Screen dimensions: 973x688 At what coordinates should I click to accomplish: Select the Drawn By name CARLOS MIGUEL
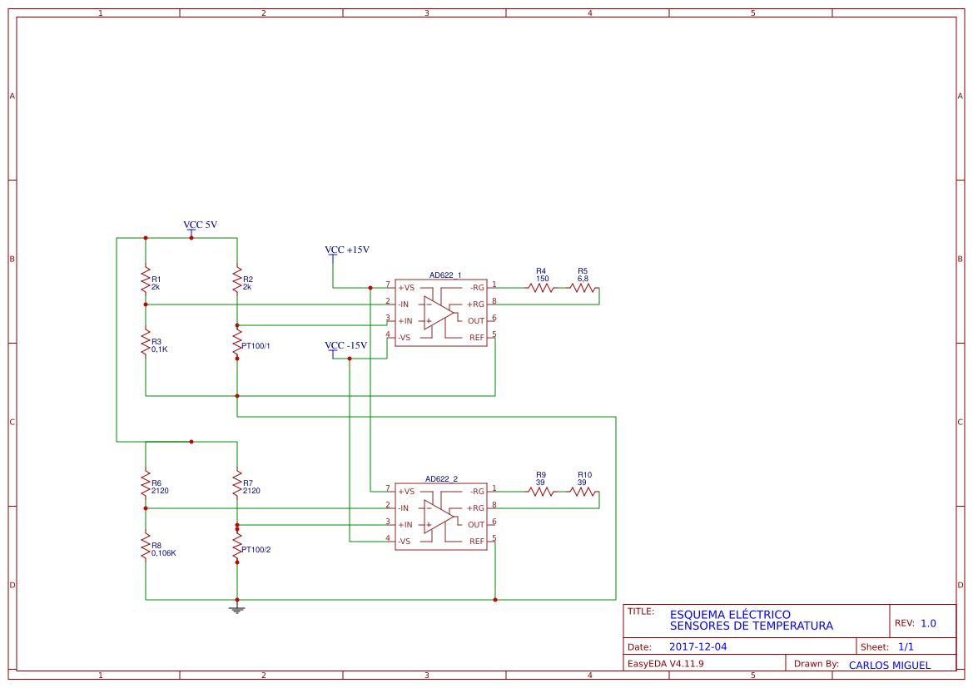click(889, 665)
